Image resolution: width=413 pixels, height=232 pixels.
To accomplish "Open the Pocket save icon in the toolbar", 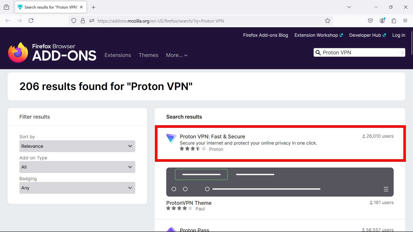I will point(370,21).
